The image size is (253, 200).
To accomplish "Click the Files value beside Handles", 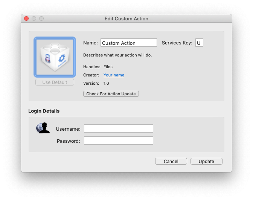I will point(108,67).
